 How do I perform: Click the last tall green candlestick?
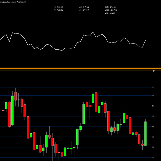(x=146, y=134)
